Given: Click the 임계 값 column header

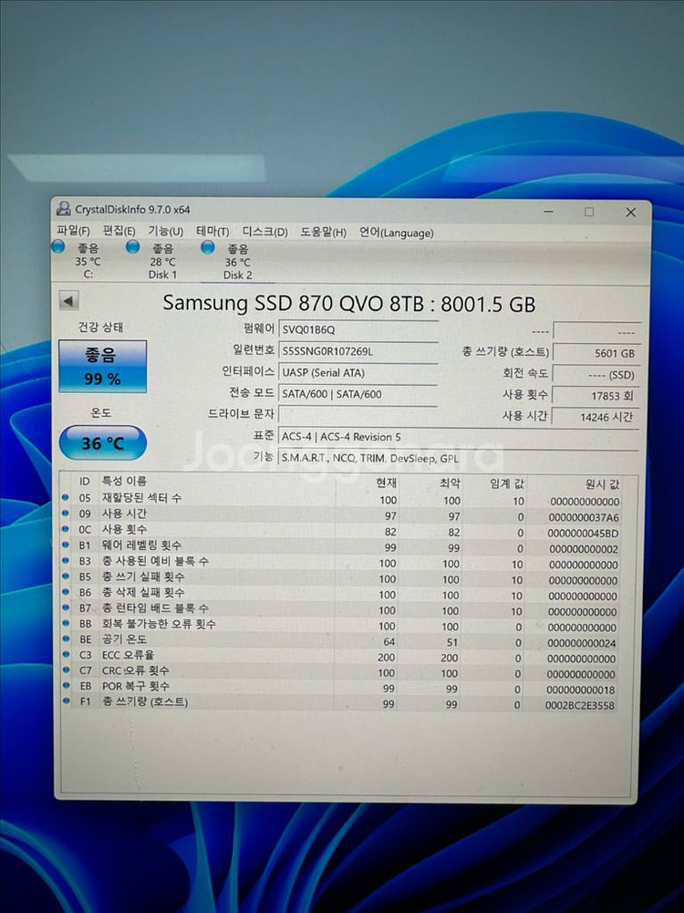Looking at the screenshot, I should tap(506, 483).
